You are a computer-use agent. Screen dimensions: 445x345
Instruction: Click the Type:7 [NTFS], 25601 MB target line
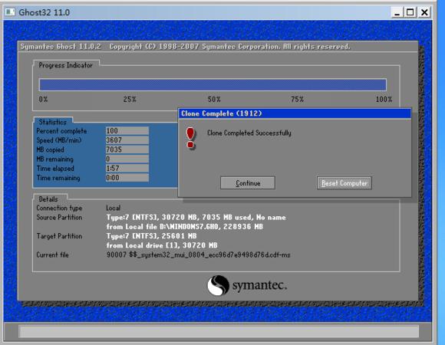point(151,236)
